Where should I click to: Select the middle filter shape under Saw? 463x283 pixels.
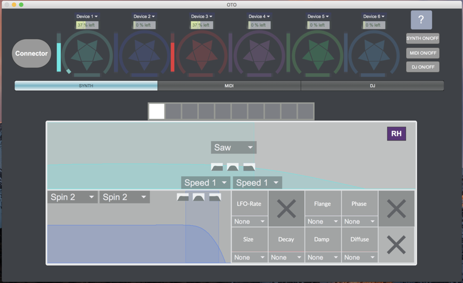pos(233,167)
